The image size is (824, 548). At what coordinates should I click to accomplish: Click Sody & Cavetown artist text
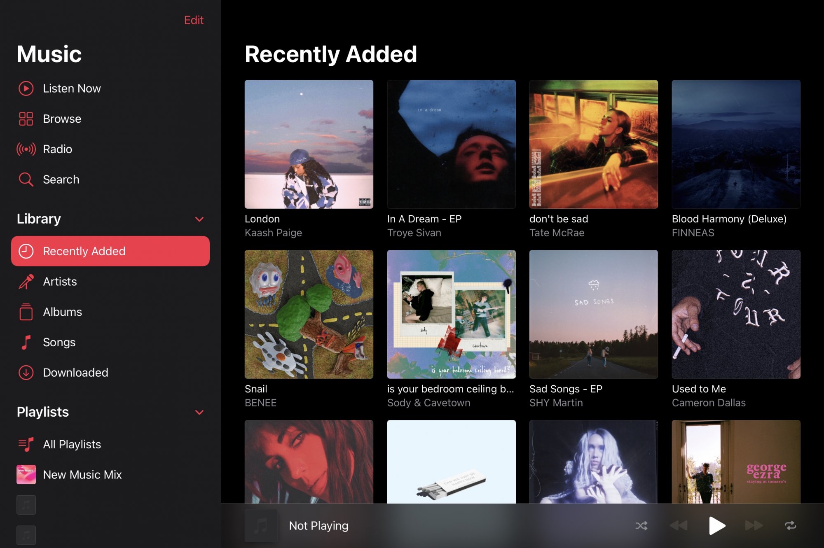click(428, 403)
